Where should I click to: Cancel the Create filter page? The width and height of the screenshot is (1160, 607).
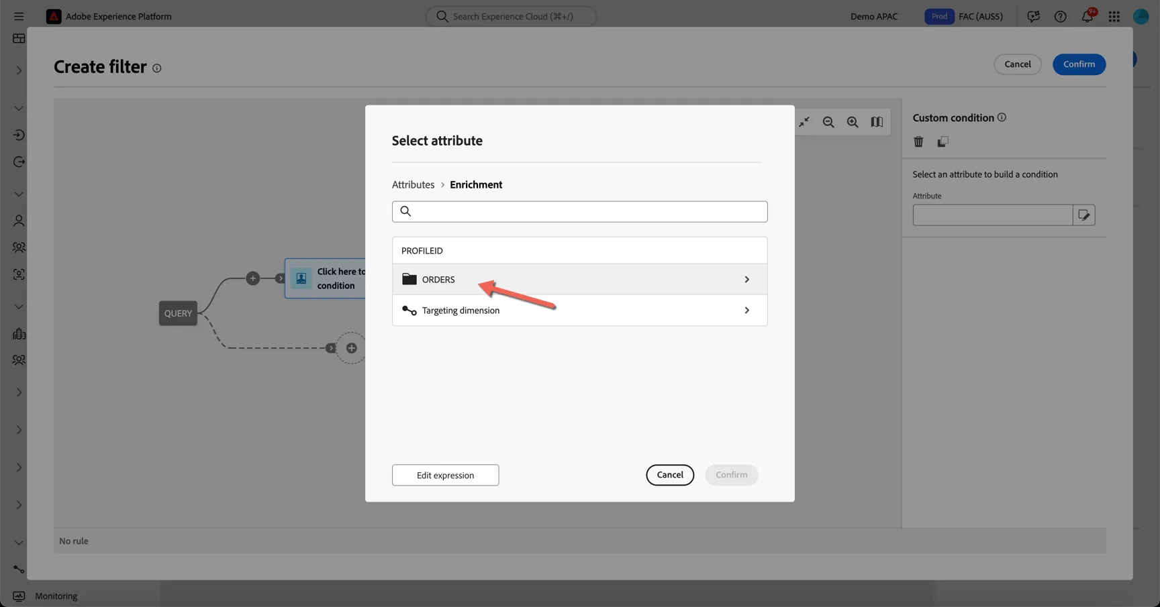pyautogui.click(x=1018, y=64)
